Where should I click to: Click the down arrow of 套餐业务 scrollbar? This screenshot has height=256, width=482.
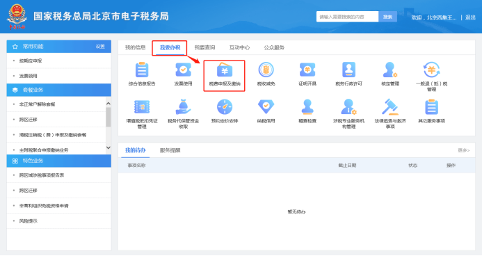109,147
